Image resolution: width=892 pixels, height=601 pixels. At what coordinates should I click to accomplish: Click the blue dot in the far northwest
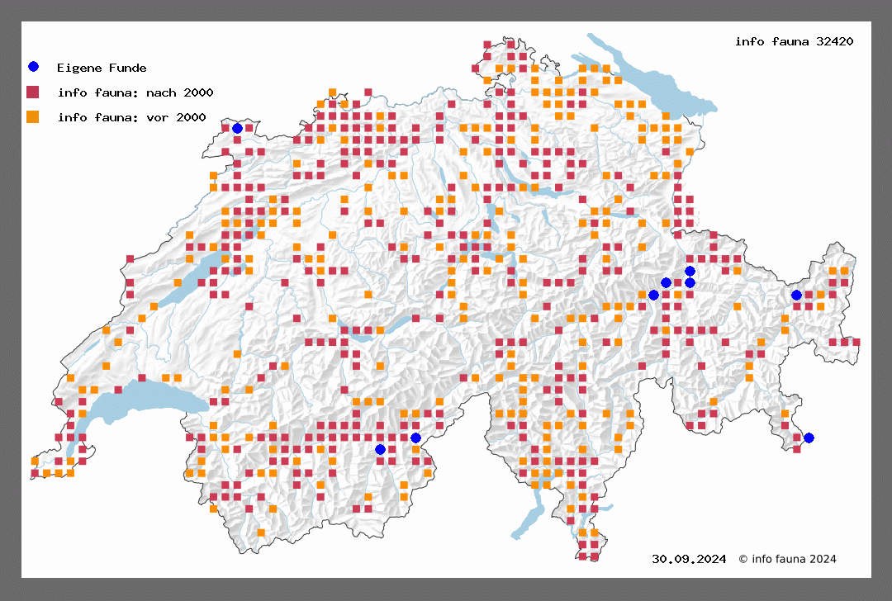237,128
